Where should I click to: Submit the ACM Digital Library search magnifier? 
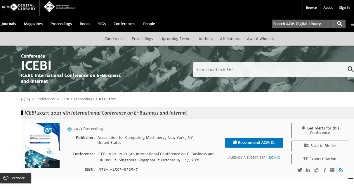tap(339, 24)
